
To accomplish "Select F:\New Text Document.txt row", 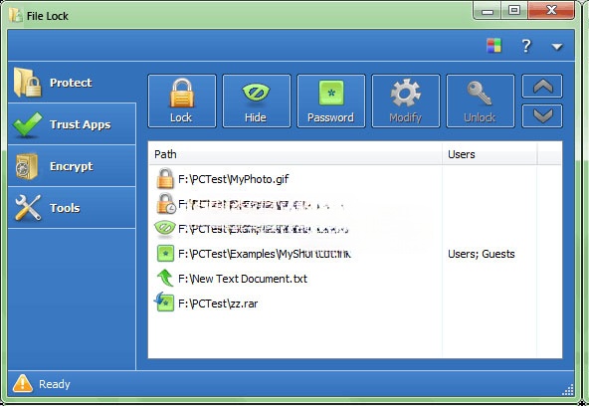I will [x=355, y=279].
